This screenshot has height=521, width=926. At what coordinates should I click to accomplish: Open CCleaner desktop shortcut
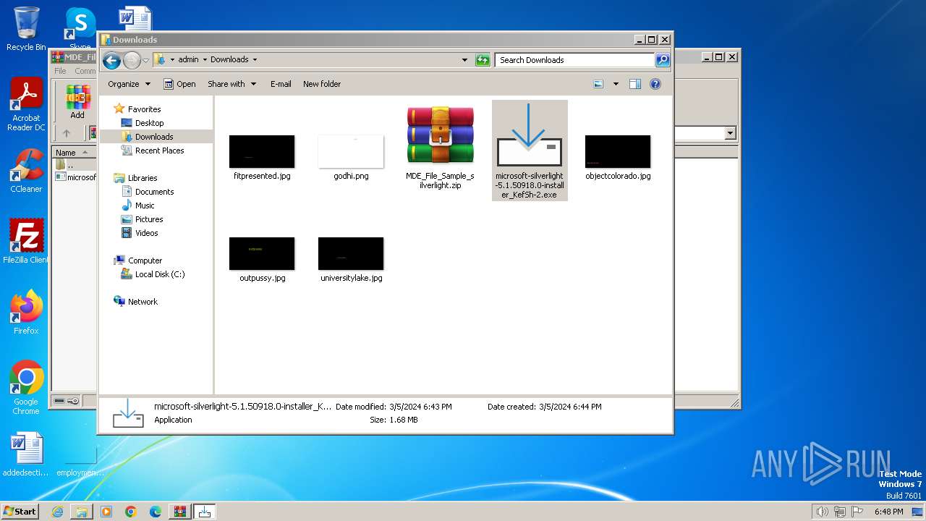coord(26,171)
